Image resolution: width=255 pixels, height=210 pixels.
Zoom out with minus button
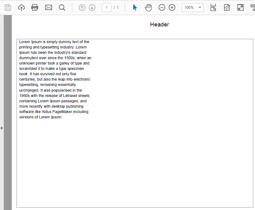click(162, 8)
